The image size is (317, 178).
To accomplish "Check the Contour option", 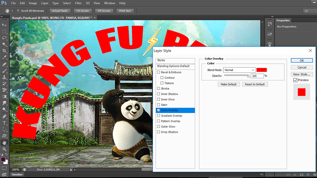I will [162, 78].
